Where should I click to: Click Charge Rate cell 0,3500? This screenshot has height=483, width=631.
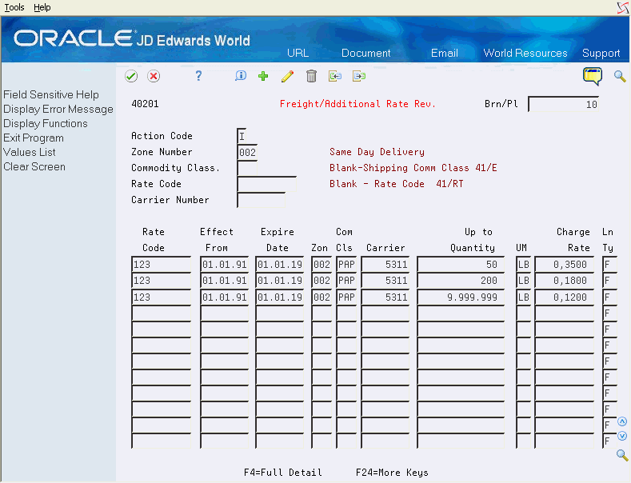(564, 265)
